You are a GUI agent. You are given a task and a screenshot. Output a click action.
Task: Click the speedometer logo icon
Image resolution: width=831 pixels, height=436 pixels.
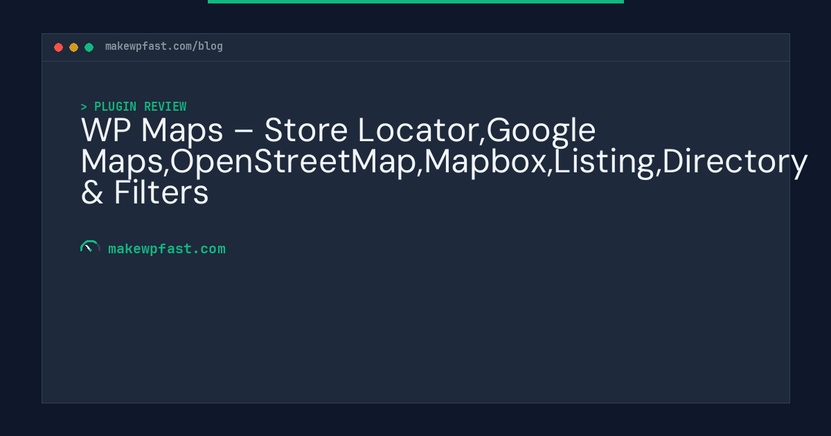pyautogui.click(x=90, y=248)
